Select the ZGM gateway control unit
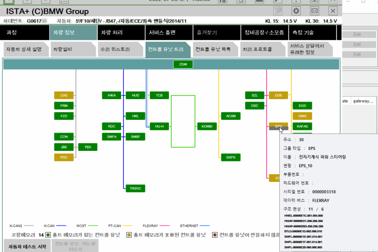Screen dimensions: 378x252 tap(183, 64)
